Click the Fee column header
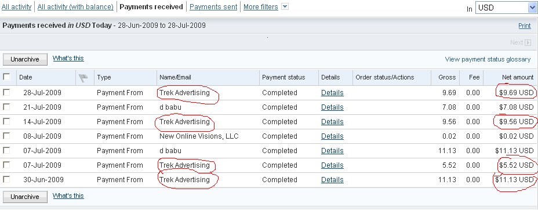The width and height of the screenshot is (538, 210). [x=474, y=77]
